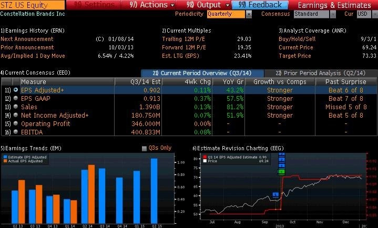
Task: Click the Prior Announcement date 10/03/13
Action: tap(121, 47)
